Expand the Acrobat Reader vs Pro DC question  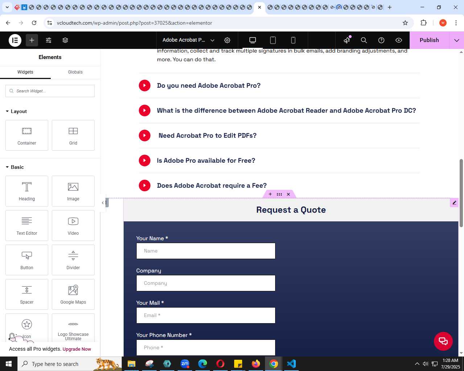click(279, 111)
